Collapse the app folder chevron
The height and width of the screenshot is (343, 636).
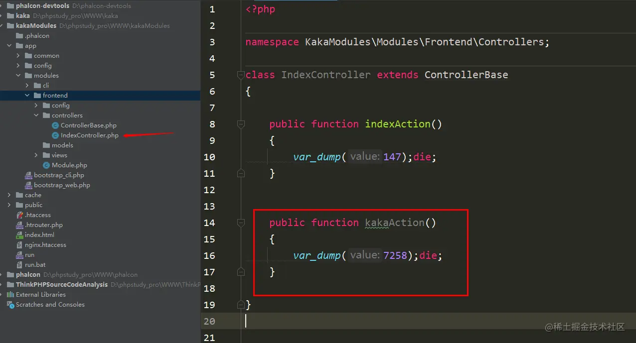(9, 46)
